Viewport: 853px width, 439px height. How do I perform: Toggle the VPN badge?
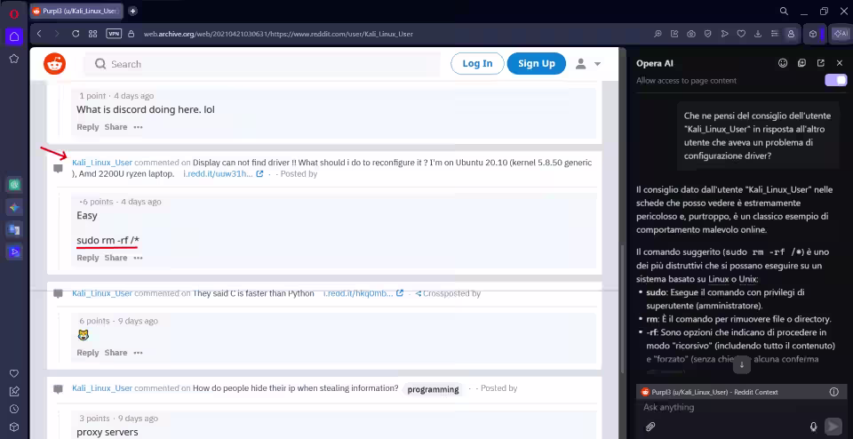coord(114,34)
